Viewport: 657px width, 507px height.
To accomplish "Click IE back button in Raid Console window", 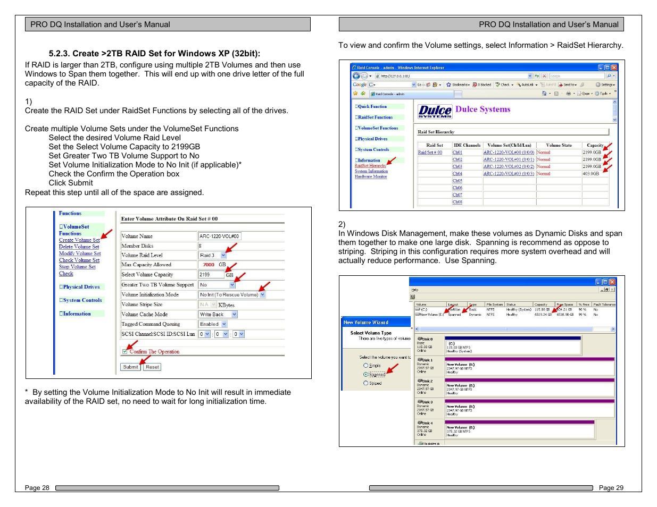I will click(x=356, y=76).
